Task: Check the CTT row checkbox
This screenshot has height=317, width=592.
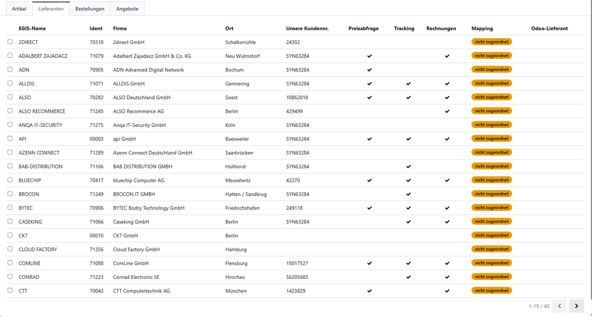Action: [x=10, y=290]
